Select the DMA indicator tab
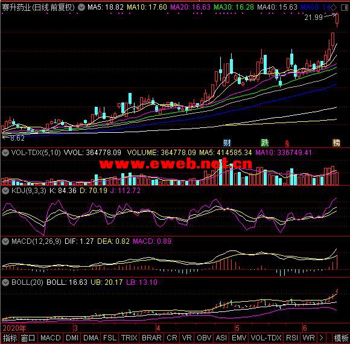Image resolution: width=350 pixels, height=344 pixels. tap(91, 338)
